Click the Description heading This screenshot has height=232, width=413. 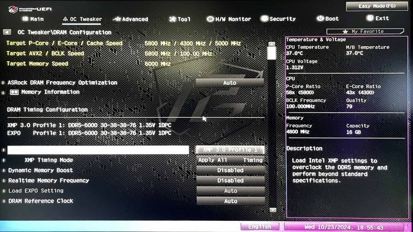[304, 148]
